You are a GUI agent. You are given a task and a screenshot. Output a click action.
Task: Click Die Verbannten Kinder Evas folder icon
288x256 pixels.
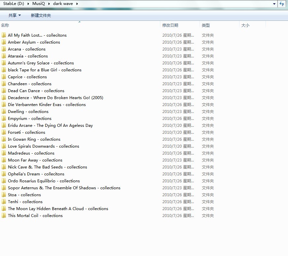coord(4,104)
